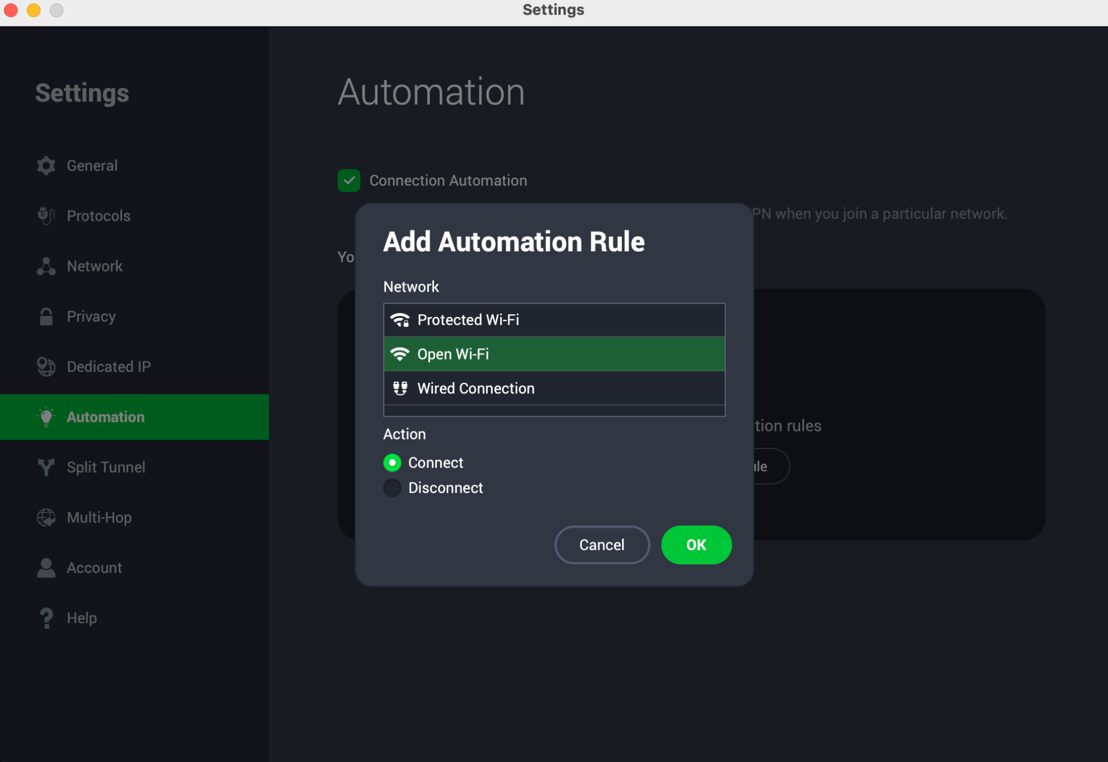This screenshot has height=762, width=1108.
Task: Click the Help question mark icon
Action: pos(46,618)
